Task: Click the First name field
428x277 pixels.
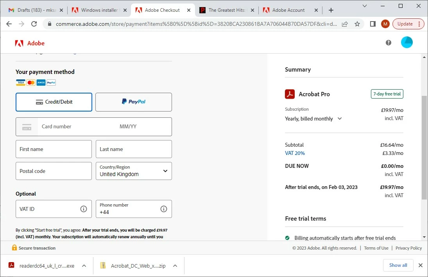Action: pos(54,149)
